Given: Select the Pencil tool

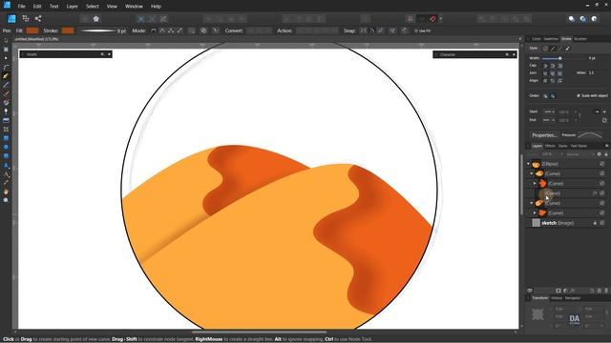Looking at the screenshot, I should [x=6, y=85].
